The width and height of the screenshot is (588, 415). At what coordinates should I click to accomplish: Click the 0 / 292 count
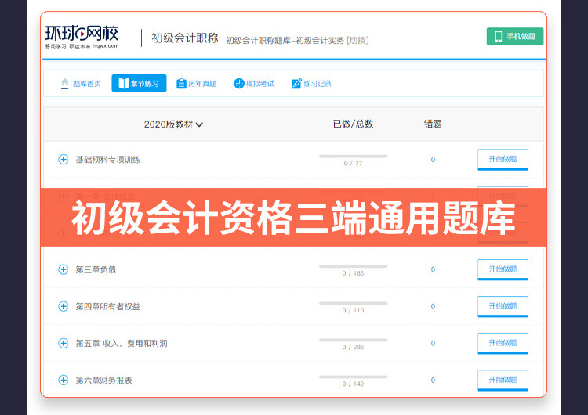click(353, 347)
